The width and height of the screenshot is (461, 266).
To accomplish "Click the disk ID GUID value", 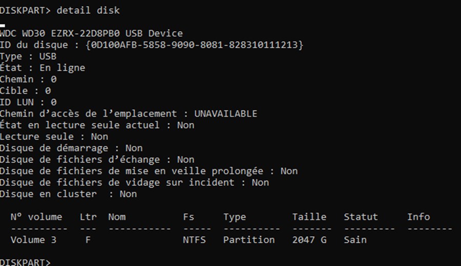I will (194, 45).
